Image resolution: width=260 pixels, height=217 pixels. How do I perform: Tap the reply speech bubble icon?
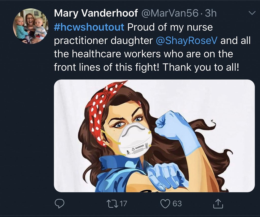point(60,203)
